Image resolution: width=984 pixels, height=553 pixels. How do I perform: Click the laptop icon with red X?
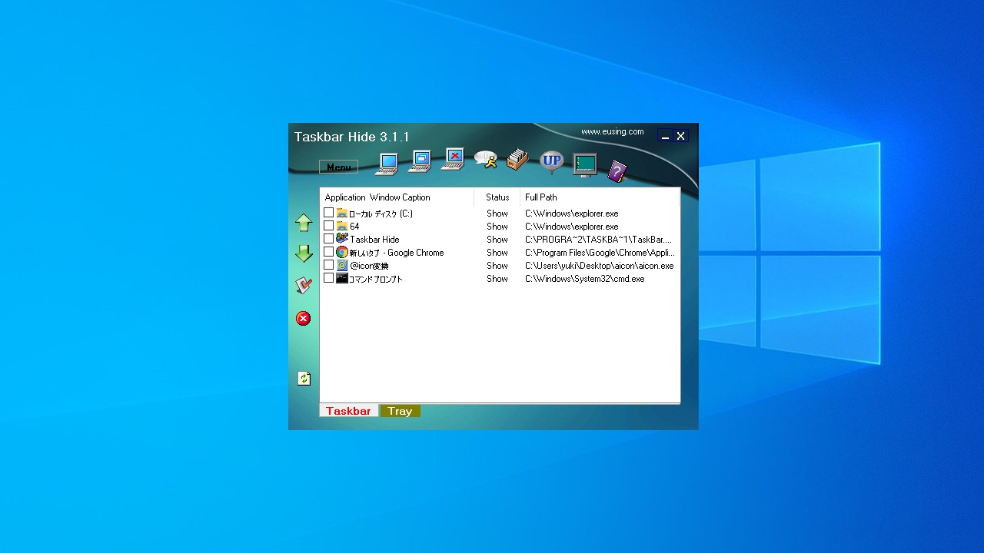click(x=453, y=158)
